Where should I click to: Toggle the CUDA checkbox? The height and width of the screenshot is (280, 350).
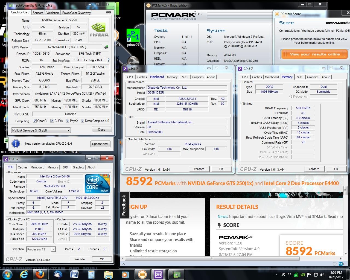tap(52, 121)
